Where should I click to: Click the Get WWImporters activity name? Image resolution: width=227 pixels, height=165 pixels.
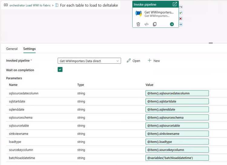pos(159,12)
